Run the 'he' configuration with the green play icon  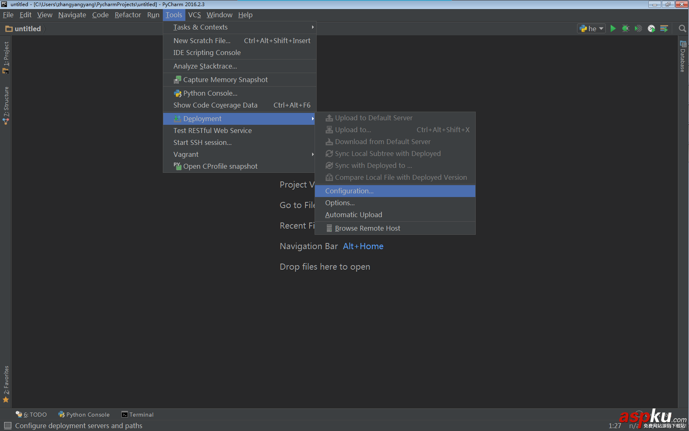click(x=613, y=29)
